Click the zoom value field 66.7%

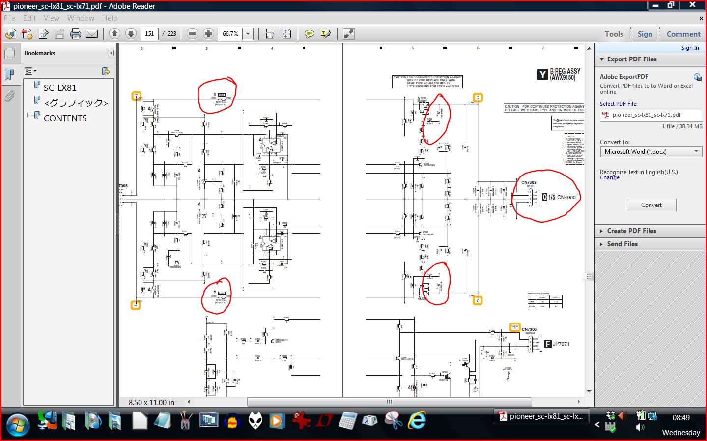(x=231, y=34)
